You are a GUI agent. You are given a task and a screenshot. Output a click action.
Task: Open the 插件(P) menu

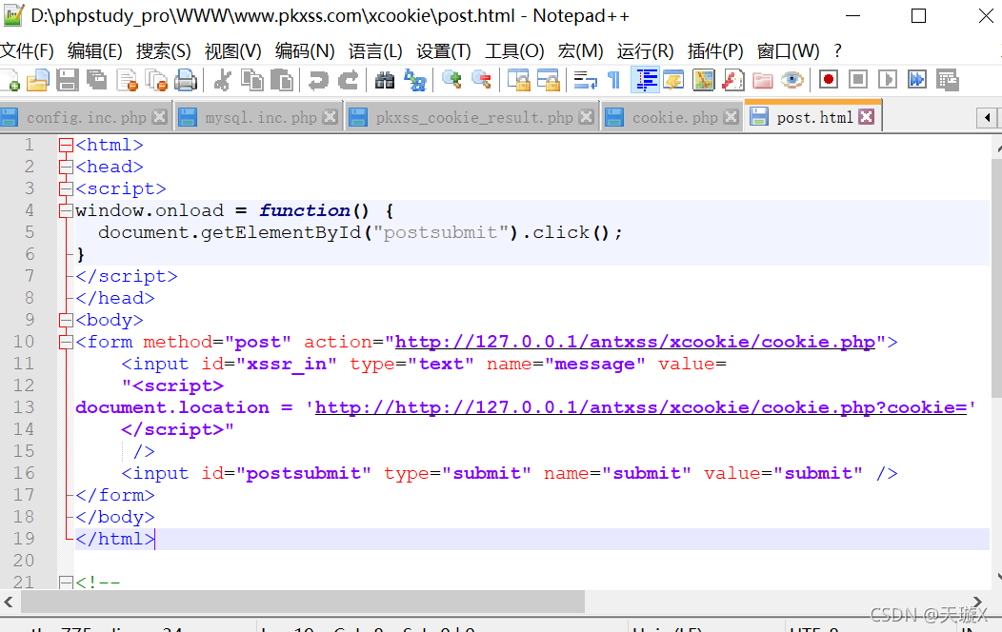715,50
